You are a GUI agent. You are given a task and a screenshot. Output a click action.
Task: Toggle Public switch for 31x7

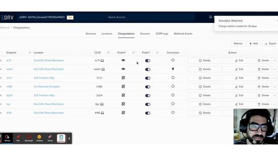148,78
